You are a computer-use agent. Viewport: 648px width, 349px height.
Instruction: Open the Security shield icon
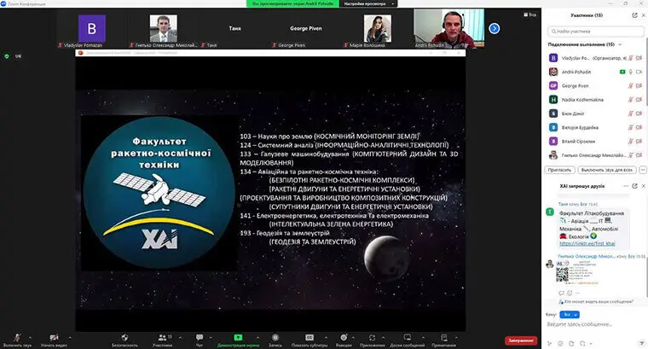point(124,337)
